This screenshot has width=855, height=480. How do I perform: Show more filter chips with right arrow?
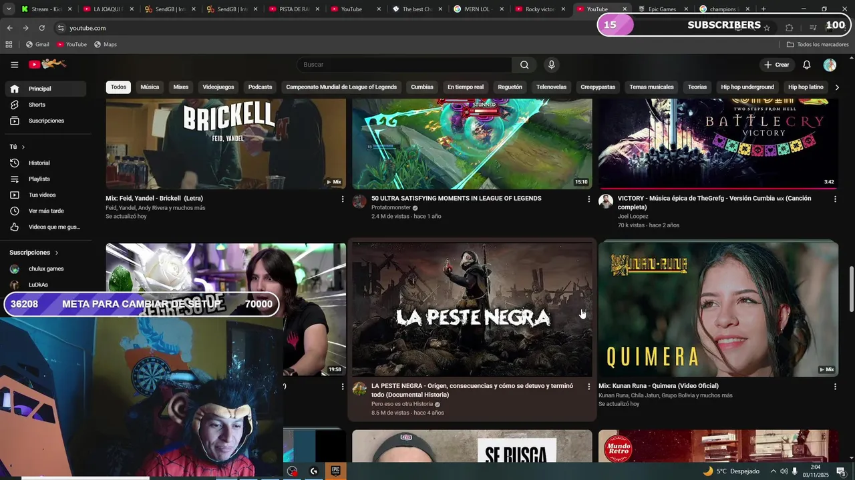pyautogui.click(x=837, y=87)
